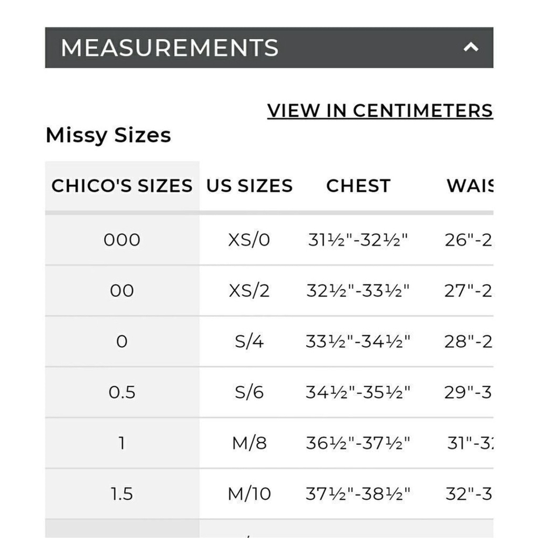
Task: Click the Chest column header
Action: tap(358, 186)
